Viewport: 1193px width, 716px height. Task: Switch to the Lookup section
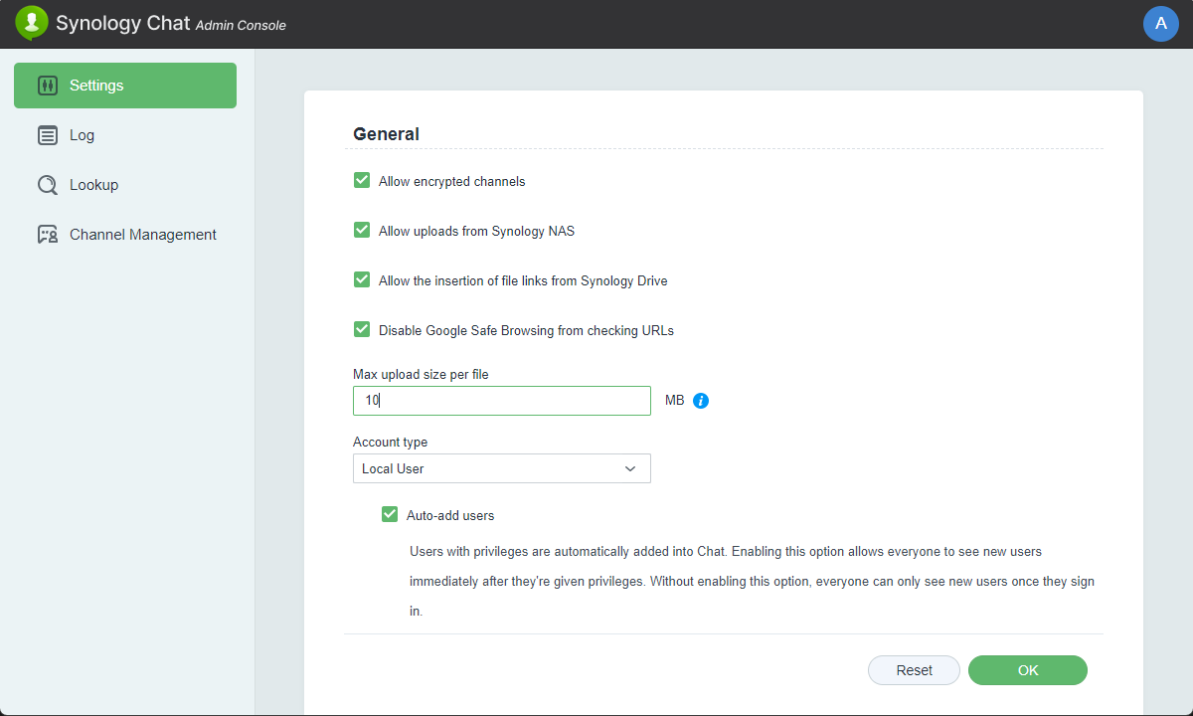pos(93,185)
